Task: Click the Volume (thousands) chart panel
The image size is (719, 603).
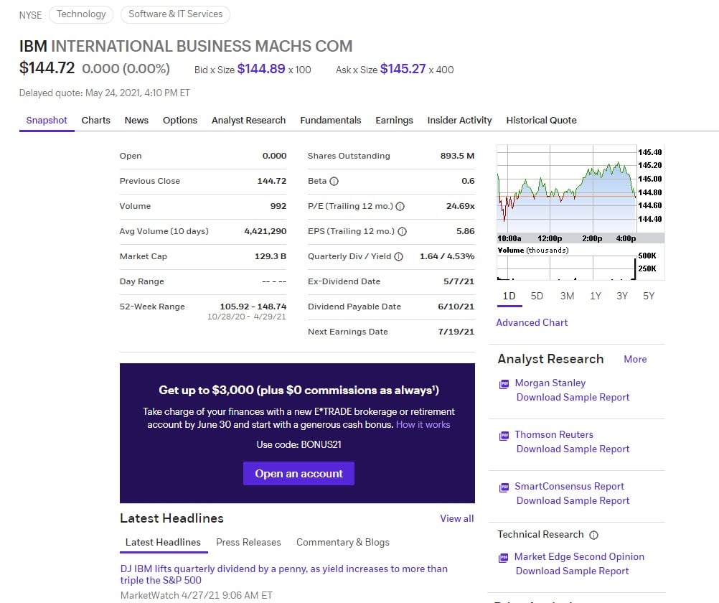Action: pos(566,268)
